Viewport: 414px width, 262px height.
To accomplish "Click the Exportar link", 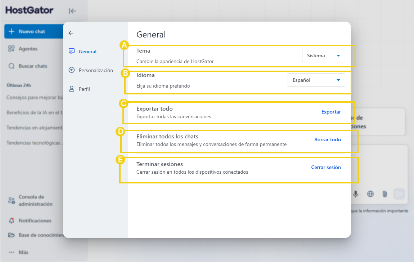I will pyautogui.click(x=331, y=112).
